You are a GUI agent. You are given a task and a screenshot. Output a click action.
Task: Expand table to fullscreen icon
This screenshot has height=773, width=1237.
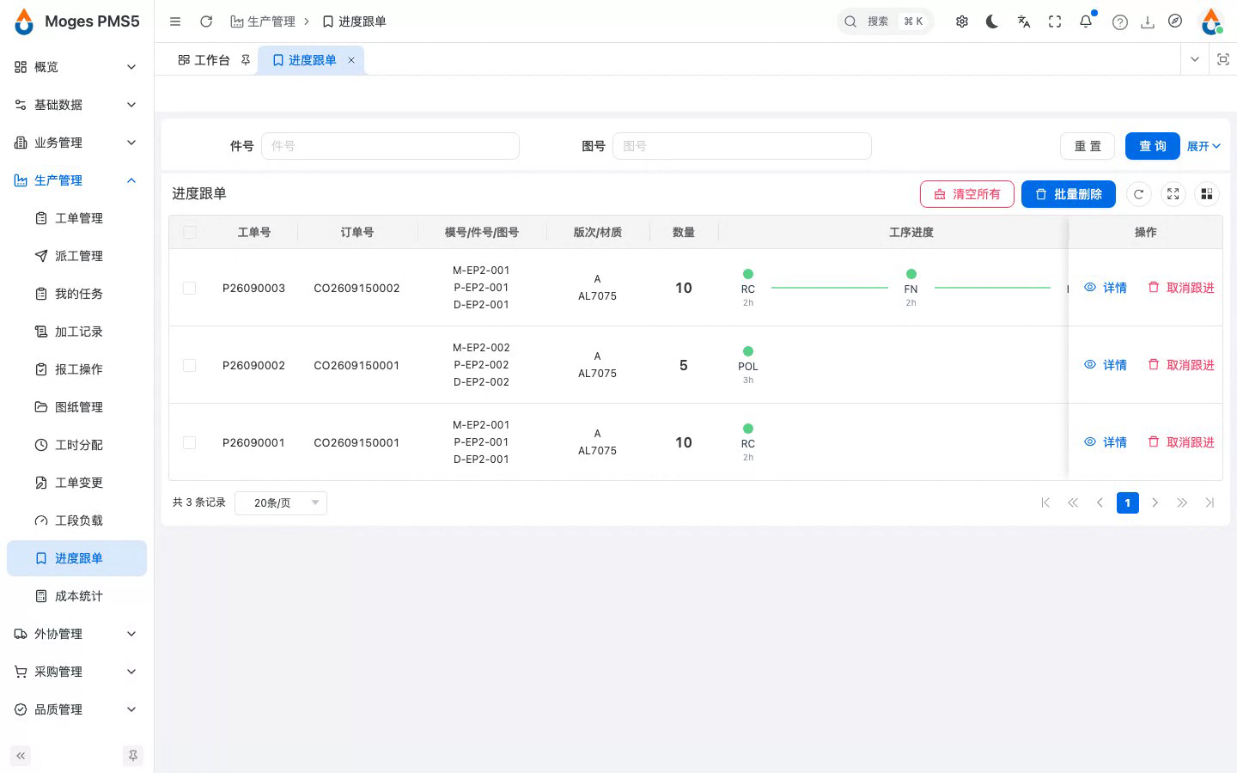1173,194
